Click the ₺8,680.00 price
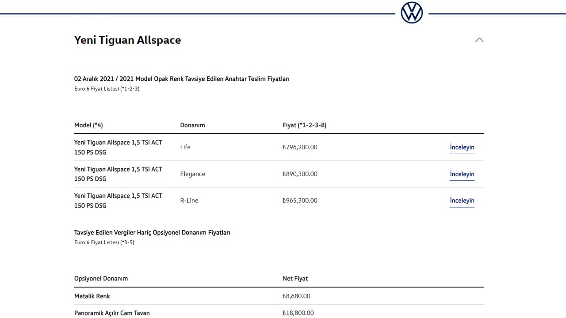Screen dimensions: 566x318 point(296,296)
